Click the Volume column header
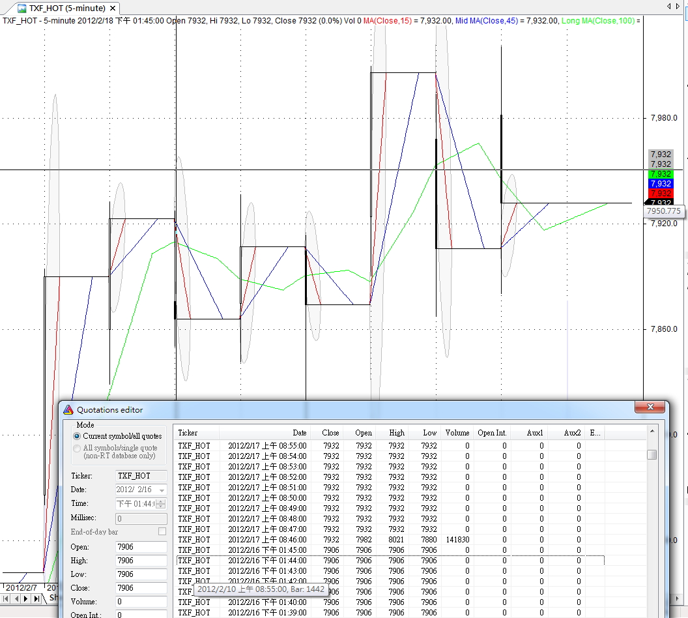Screen dimensions: 688x618 click(x=457, y=433)
